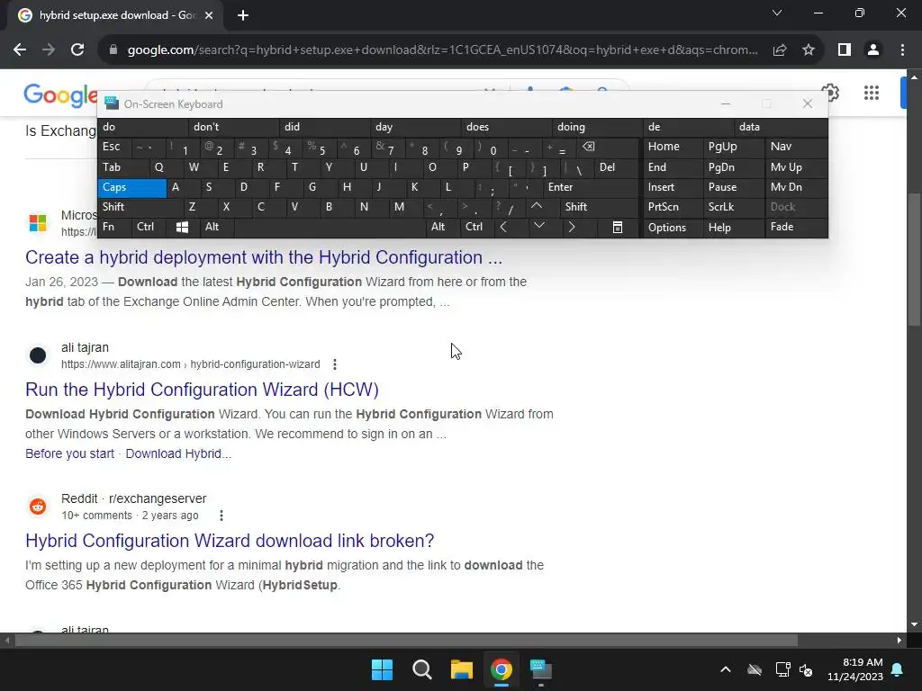Click the Chrome address bar URL
922x691 pixels.
[442, 50]
